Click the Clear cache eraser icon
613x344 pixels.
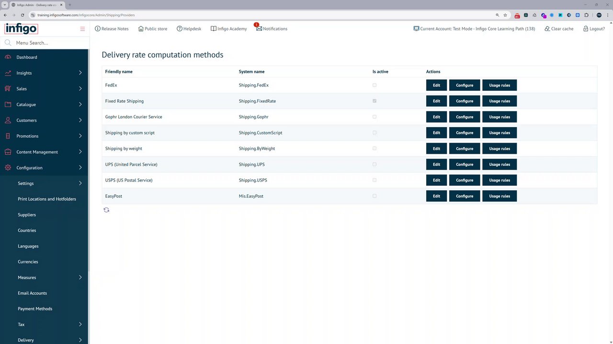(547, 29)
